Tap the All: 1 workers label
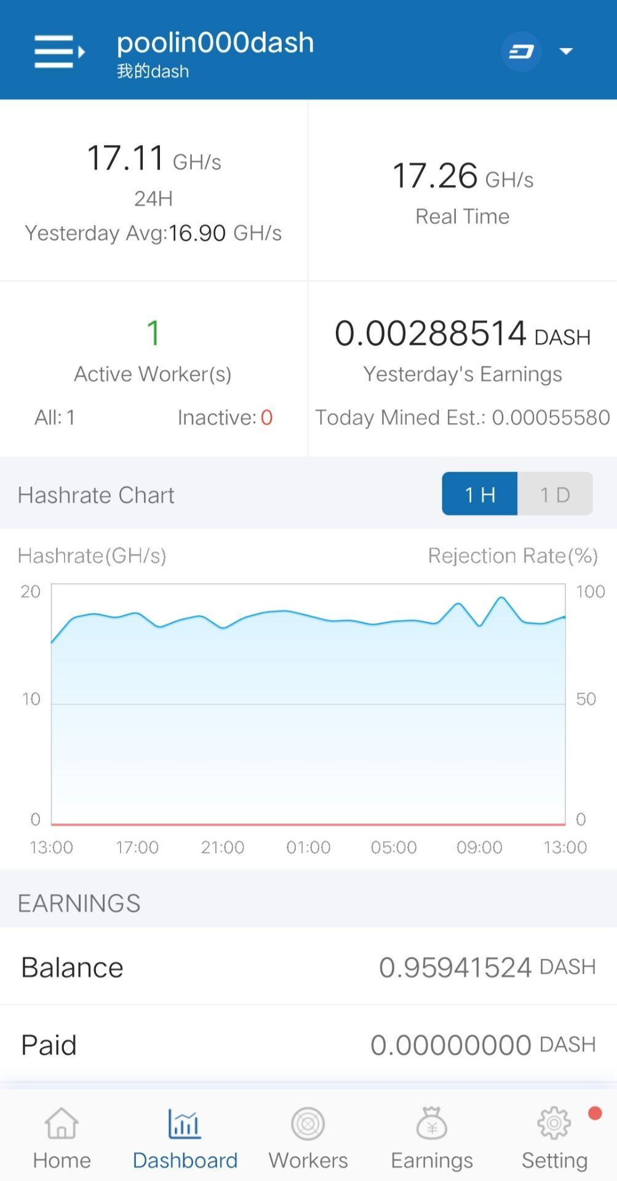This screenshot has width=617, height=1181. point(55,418)
